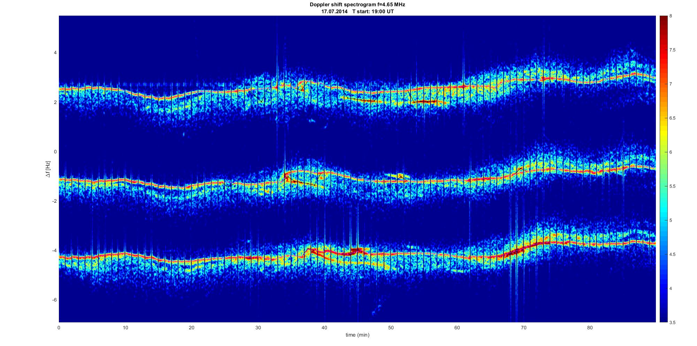Click the colorbar tick label '4'
This screenshot has height=346, width=697.
tap(671, 289)
